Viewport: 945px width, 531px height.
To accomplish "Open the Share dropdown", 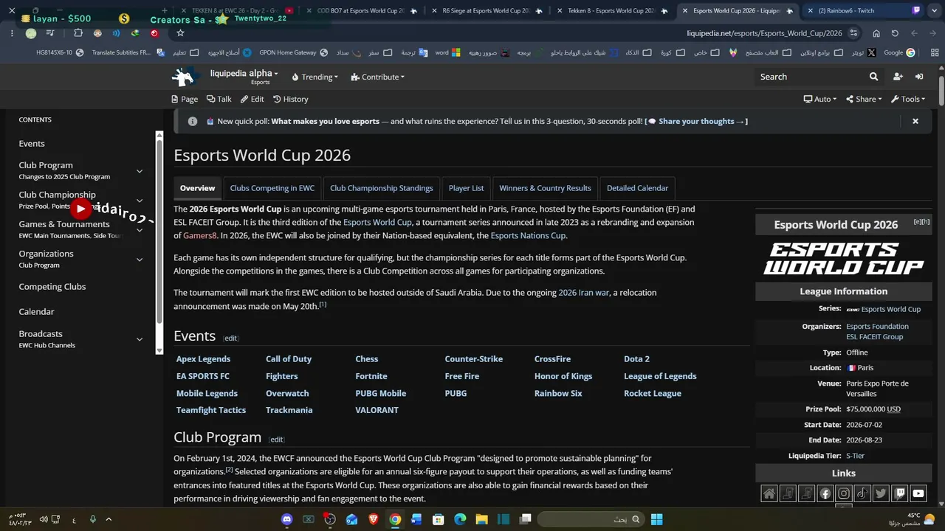I will pos(865,99).
